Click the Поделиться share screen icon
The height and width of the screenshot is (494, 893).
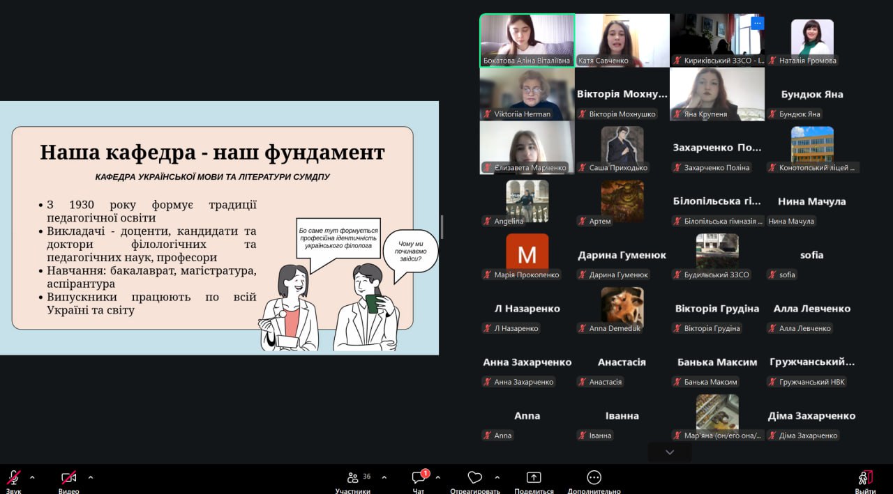[x=534, y=478]
